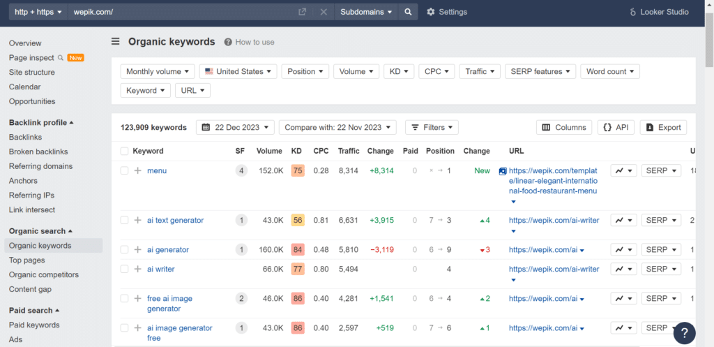714x347 pixels.
Task: Open position history chart for 'menu' row
Action: 623,170
